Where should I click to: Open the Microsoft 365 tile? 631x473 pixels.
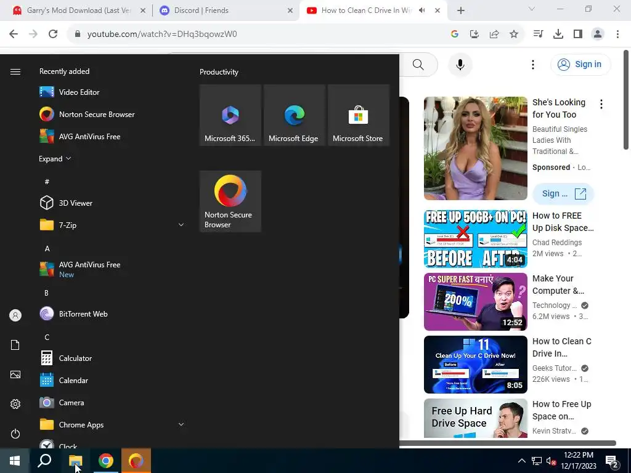click(230, 115)
